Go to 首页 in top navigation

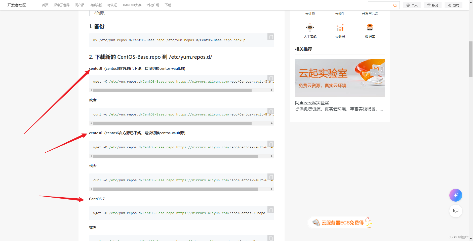[45, 5]
